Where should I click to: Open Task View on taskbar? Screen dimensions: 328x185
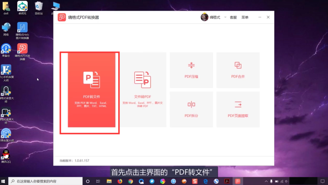coord(98,181)
